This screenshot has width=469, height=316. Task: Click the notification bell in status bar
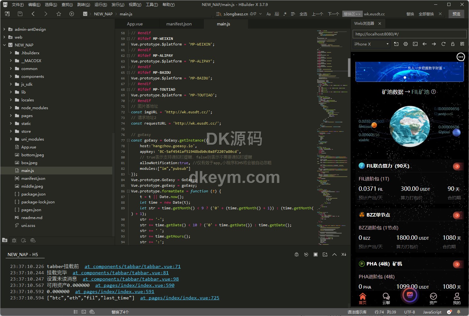pyautogui.click(x=459, y=312)
